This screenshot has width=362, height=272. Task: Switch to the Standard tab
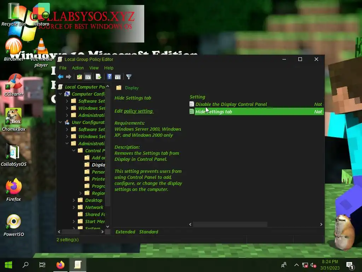click(x=149, y=232)
